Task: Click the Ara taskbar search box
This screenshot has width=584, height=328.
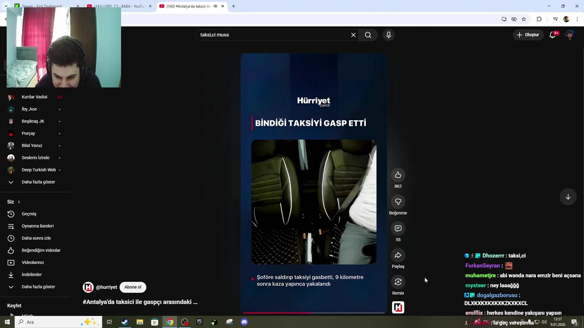Action: point(58,322)
